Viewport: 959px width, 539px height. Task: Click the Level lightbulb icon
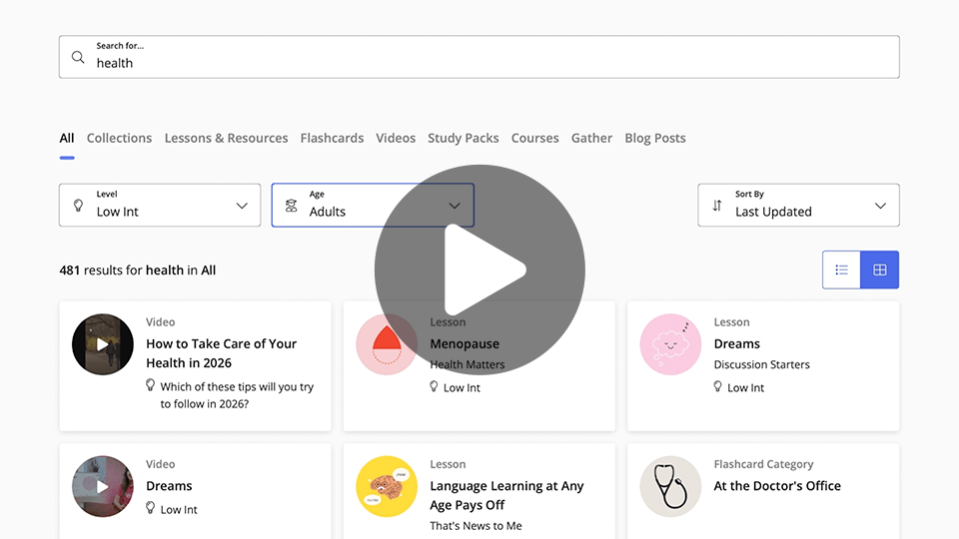[78, 206]
